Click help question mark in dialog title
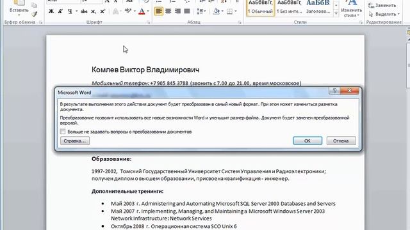The image size is (410, 230). click(x=334, y=91)
